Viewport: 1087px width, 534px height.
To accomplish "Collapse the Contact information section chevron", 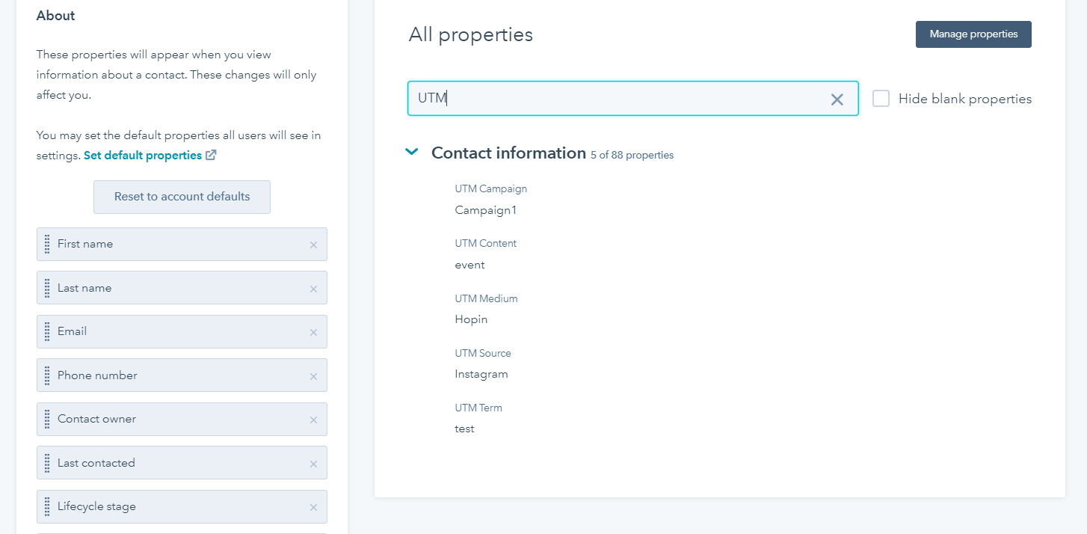I will tap(411, 152).
